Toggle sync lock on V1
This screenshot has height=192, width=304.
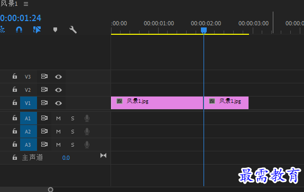tap(44, 103)
